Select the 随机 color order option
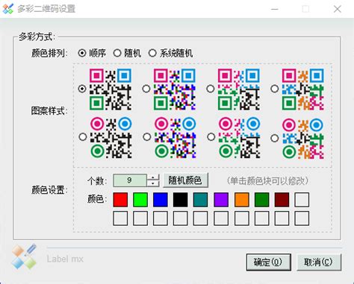 pyautogui.click(x=117, y=53)
